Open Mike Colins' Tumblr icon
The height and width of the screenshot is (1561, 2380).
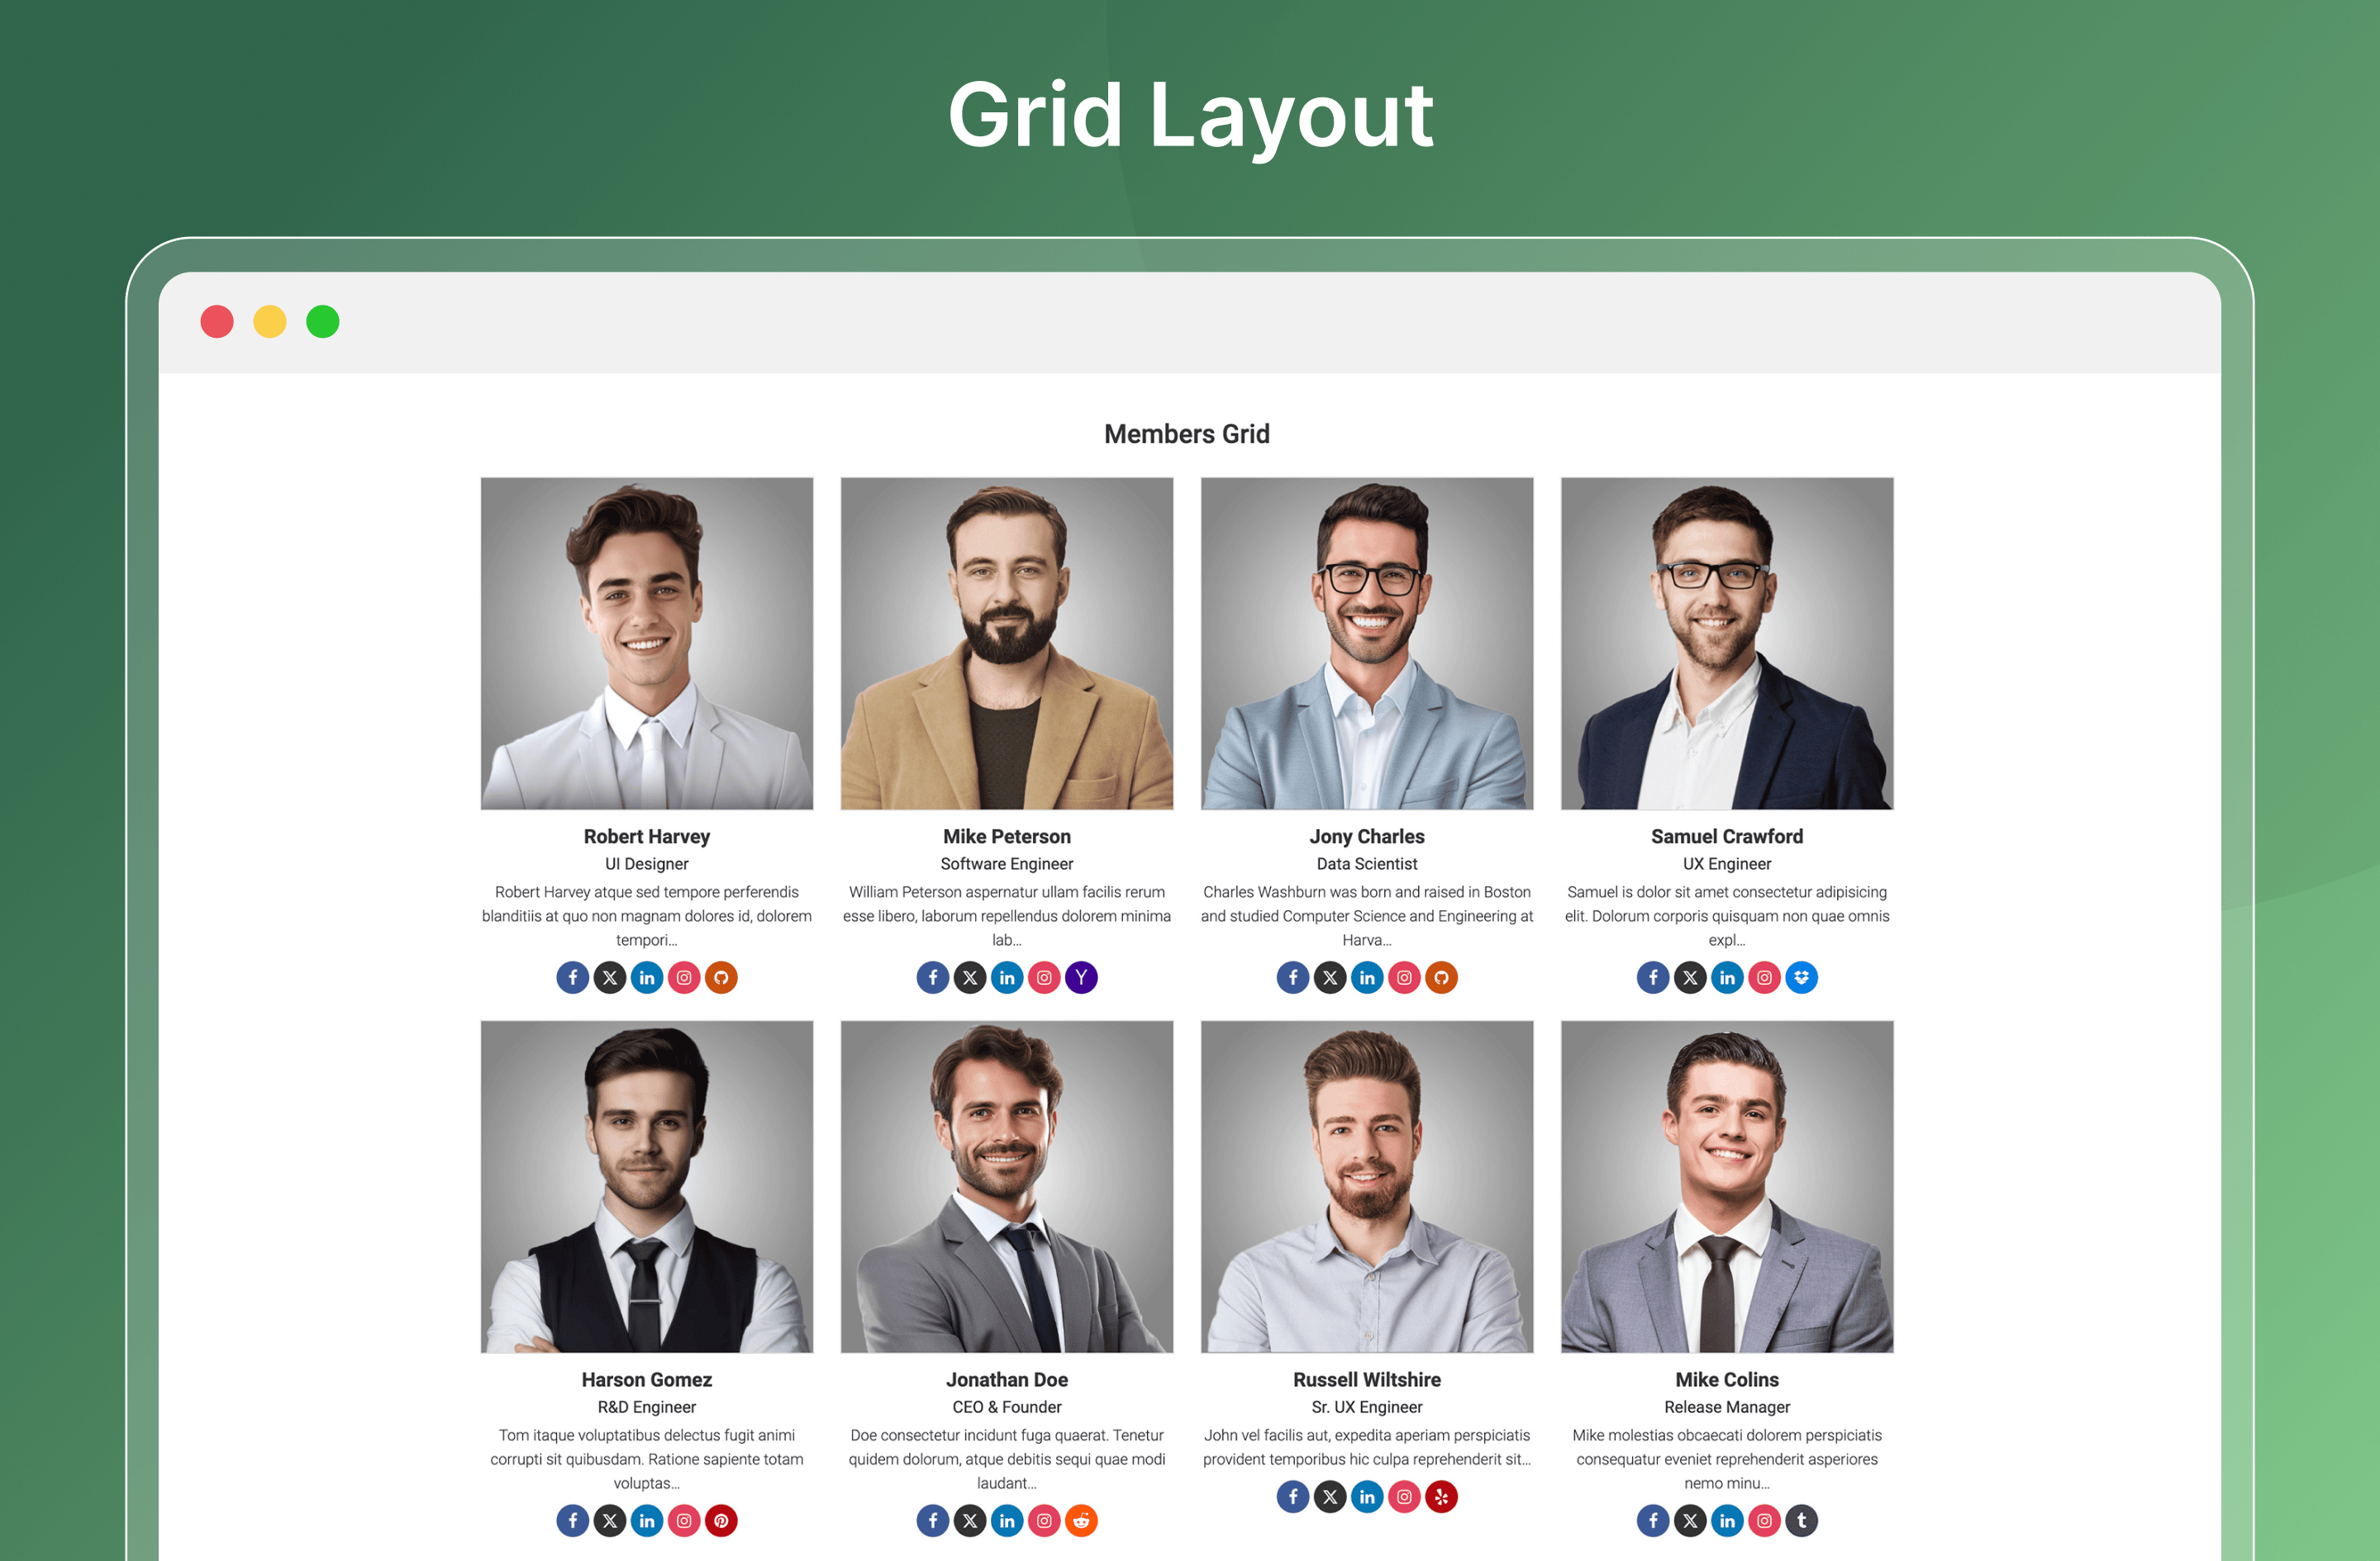(1801, 1521)
